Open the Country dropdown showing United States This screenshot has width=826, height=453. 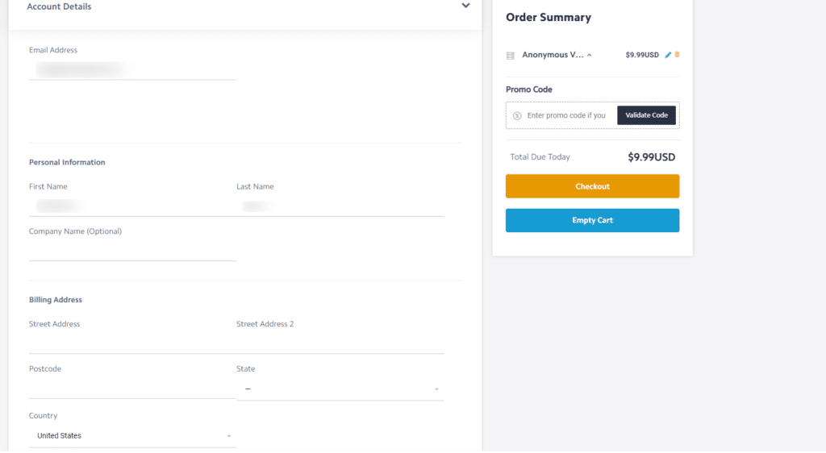pos(133,435)
